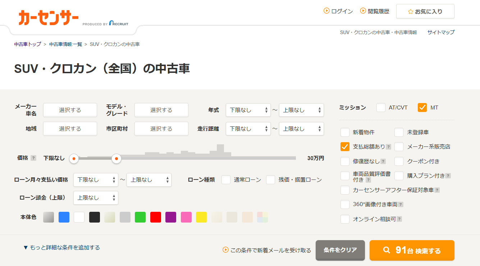Viewport: 480px width, 266px height.
Task: Open ローン月々支払い価格 lower limit dropdown
Action: 96,179
